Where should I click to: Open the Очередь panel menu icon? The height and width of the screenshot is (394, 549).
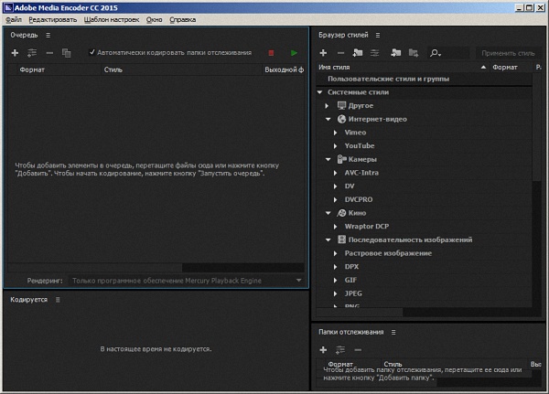(x=48, y=35)
